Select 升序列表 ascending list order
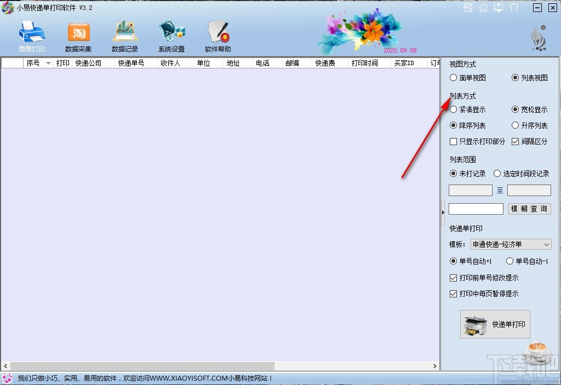Viewport: 561px width, 385px height. [515, 125]
